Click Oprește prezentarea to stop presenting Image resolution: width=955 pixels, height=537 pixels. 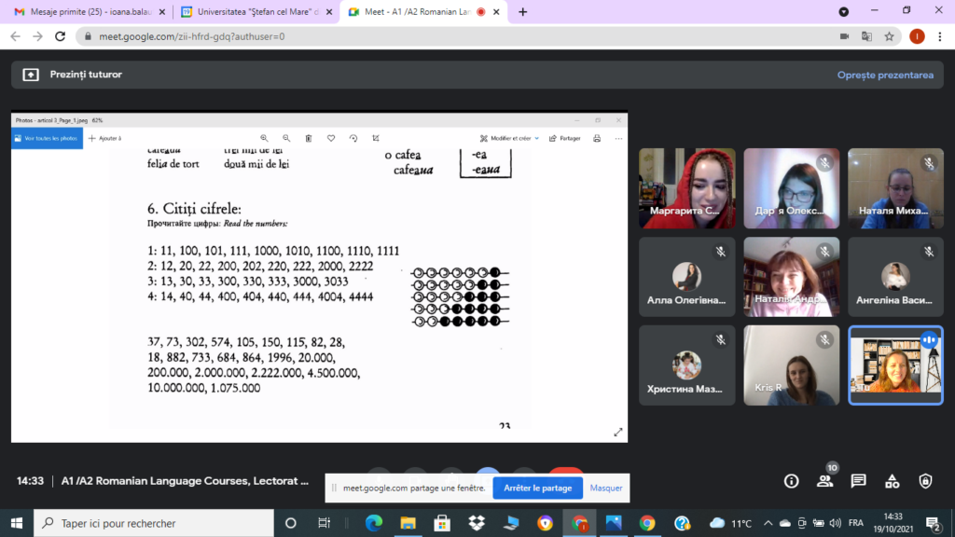point(884,75)
